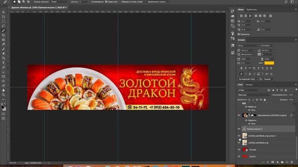Select the Lasso tool
Image resolution: width=298 pixels, height=167 pixels.
pos(3,26)
